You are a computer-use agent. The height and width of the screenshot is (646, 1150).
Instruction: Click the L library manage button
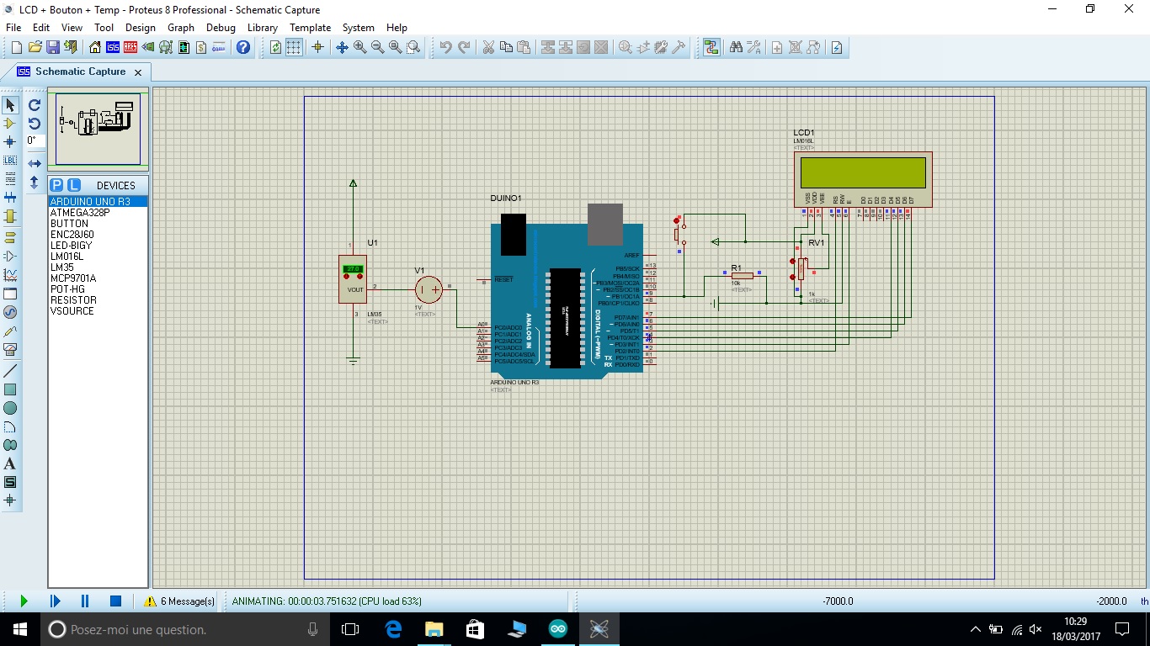74,185
